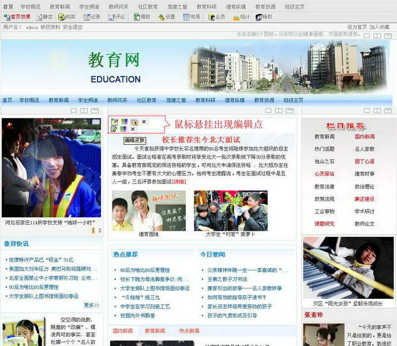Image resolution: width=397 pixels, height=346 pixels.
Task: Click the upper-row rainbow skin color icon in the hover toolbar
Action: pyautogui.click(x=125, y=122)
